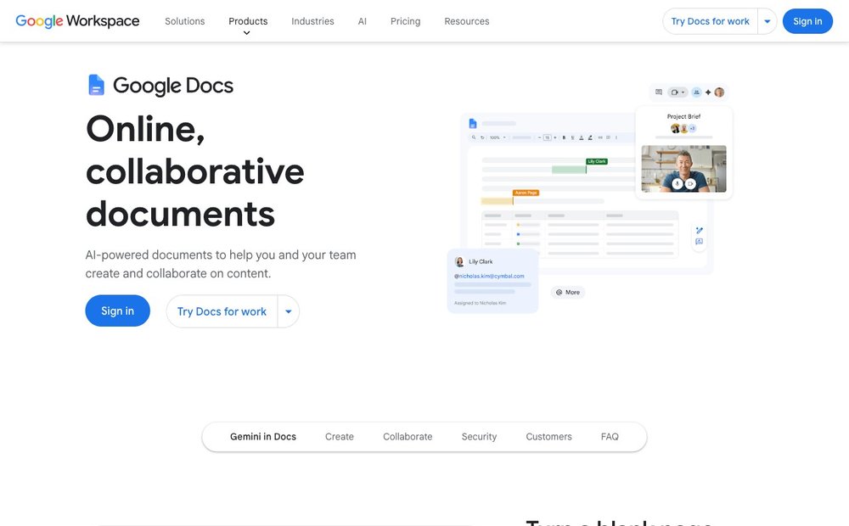This screenshot has width=849, height=526.
Task: Click the comment history icon in illustration
Action: click(659, 92)
